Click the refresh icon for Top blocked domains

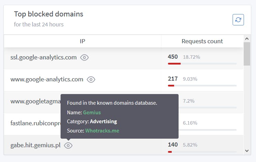point(238,20)
